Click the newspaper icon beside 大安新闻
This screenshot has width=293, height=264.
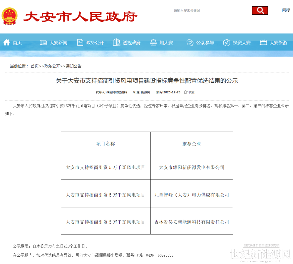pyautogui.click(x=43, y=43)
